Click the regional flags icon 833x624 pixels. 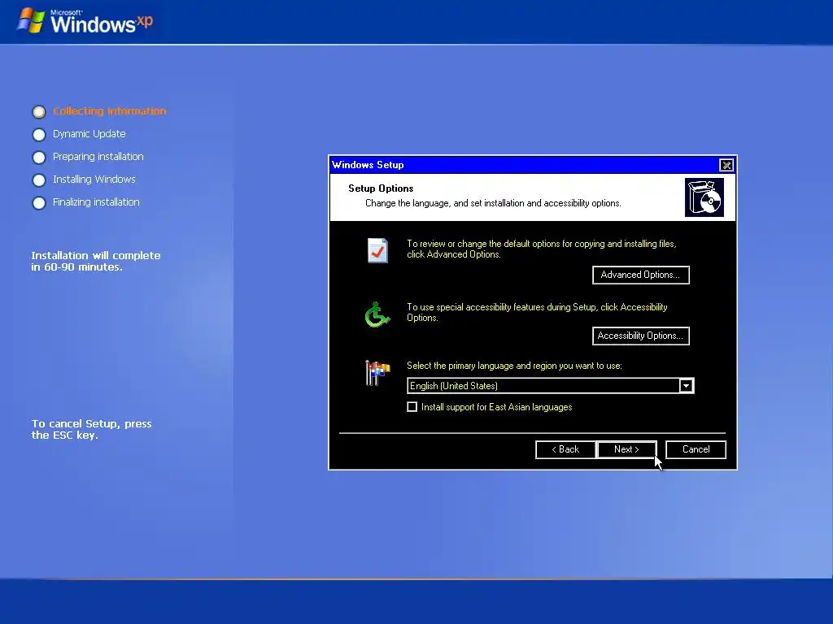pos(377,372)
